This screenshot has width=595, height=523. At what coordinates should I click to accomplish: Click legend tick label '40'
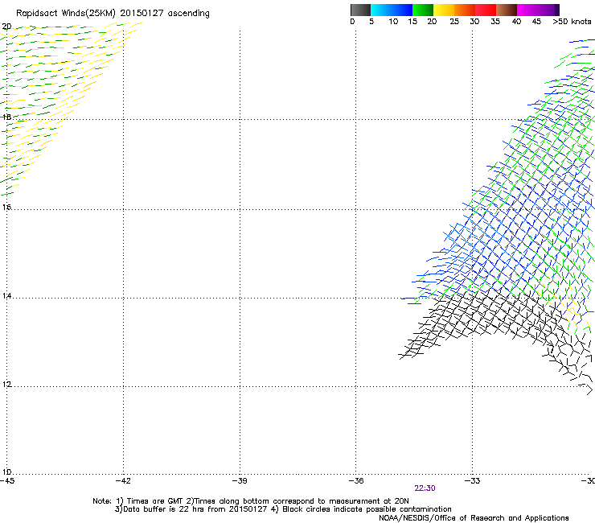(x=516, y=22)
